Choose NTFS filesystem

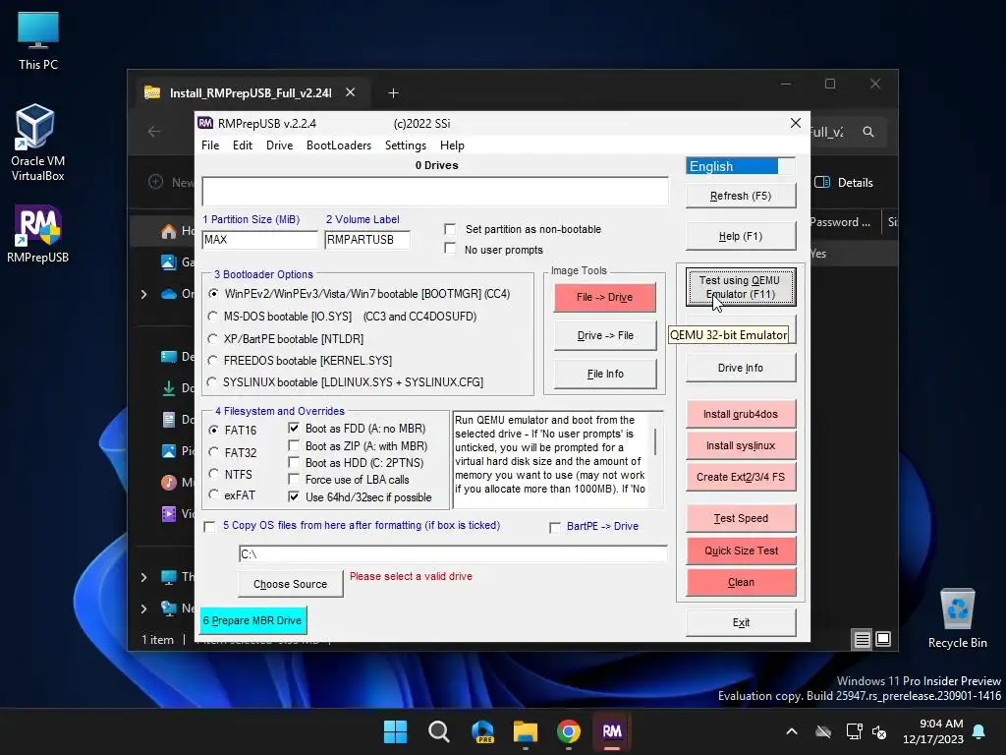(x=213, y=474)
